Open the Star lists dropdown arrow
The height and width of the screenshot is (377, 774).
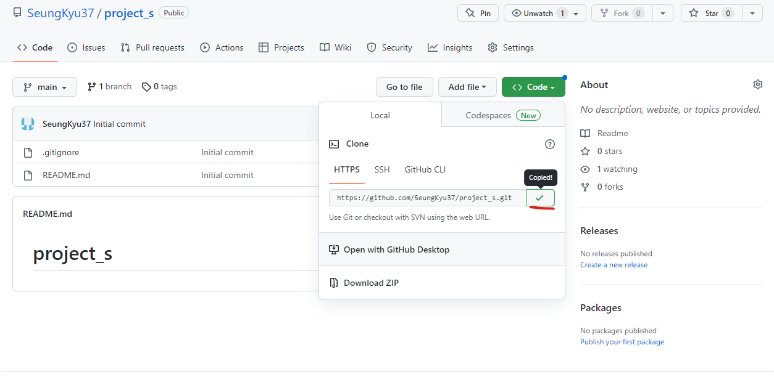click(x=752, y=13)
